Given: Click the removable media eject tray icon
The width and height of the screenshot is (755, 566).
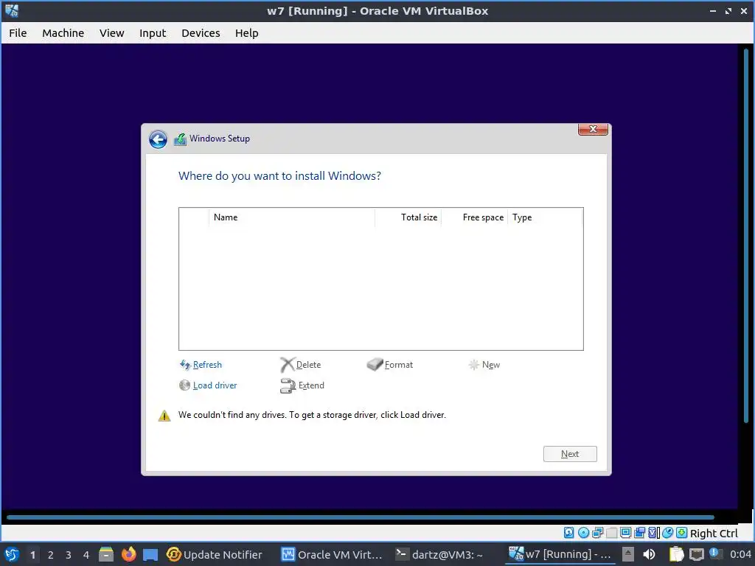Looking at the screenshot, I should [x=627, y=554].
